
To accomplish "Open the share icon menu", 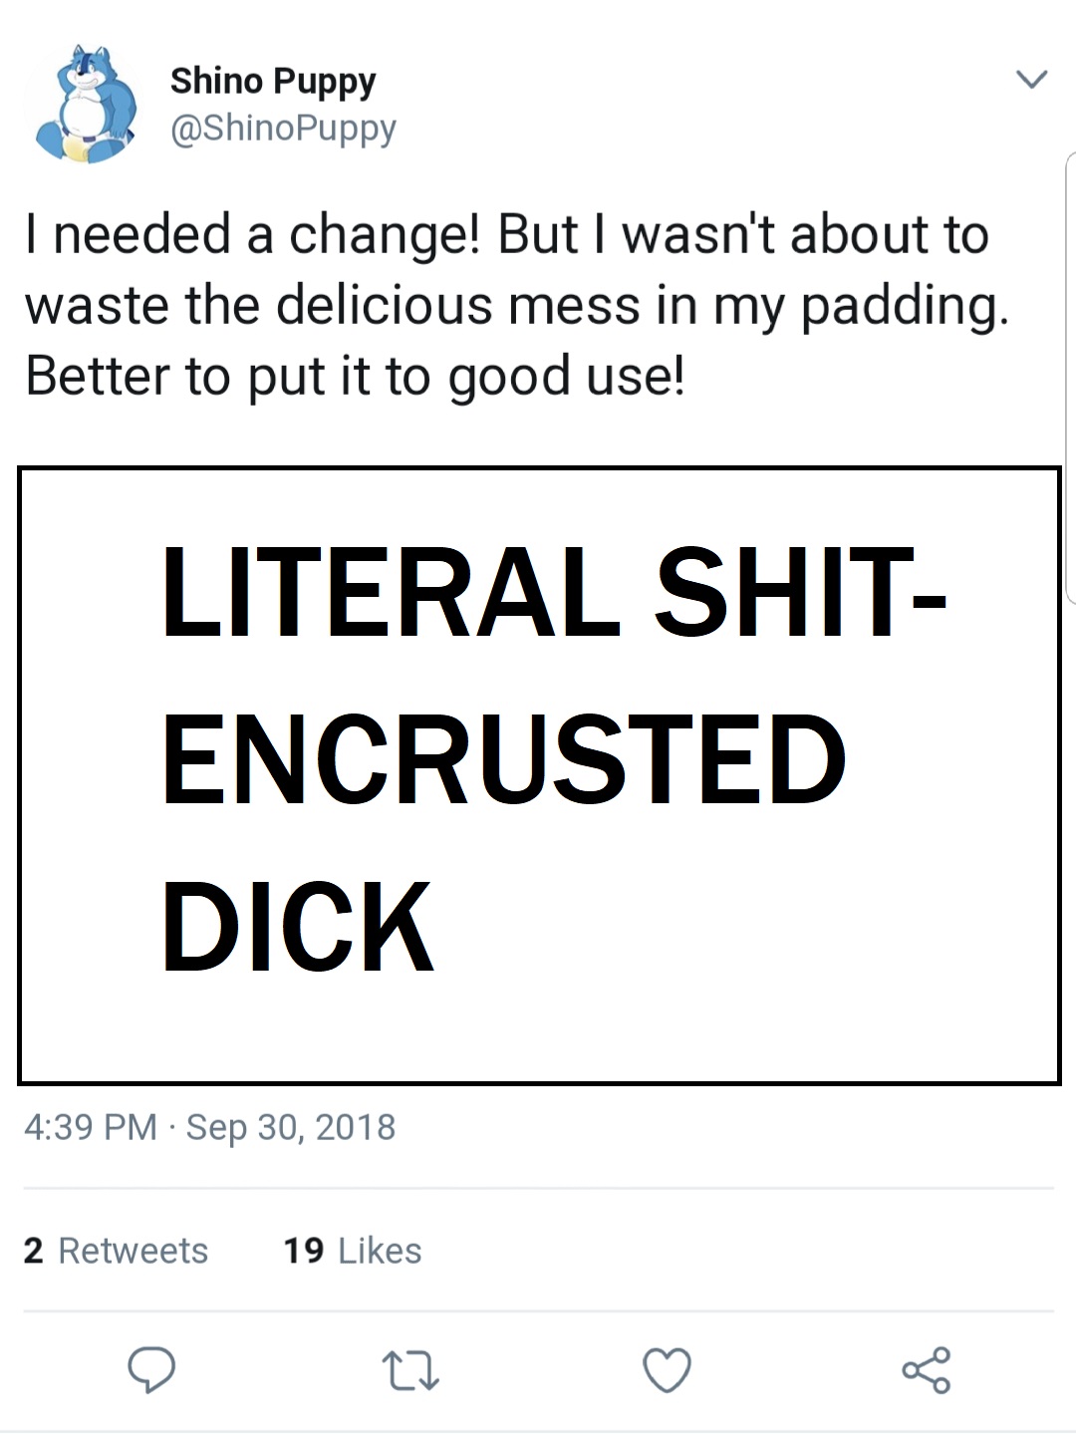I will pos(927,1369).
